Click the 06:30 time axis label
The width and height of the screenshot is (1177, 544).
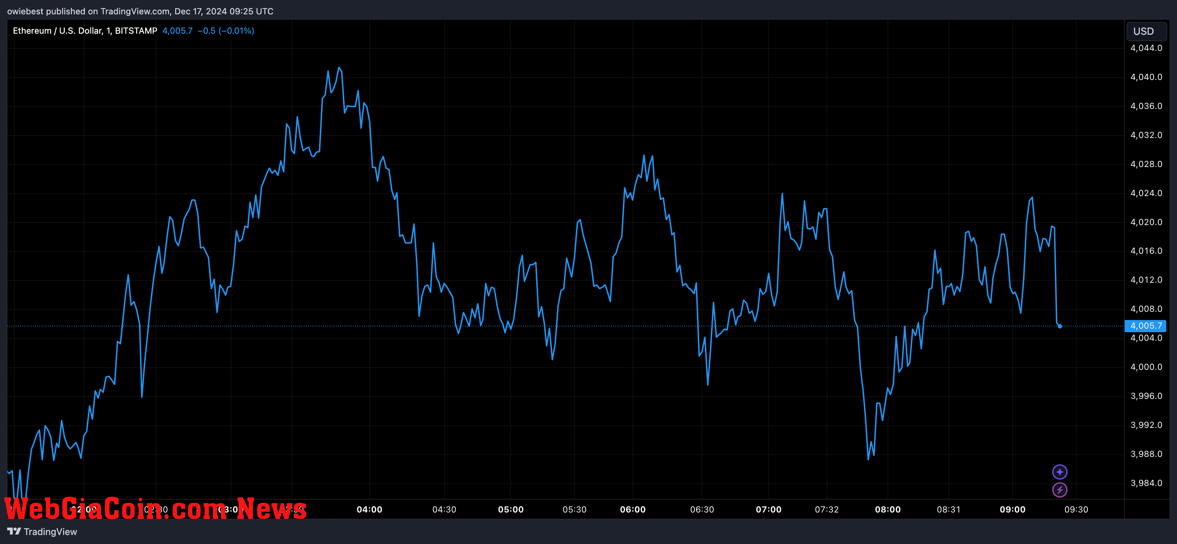[702, 509]
